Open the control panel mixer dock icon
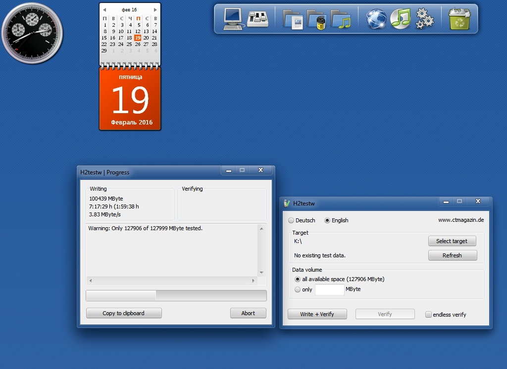The width and height of the screenshot is (507, 369). (257, 19)
